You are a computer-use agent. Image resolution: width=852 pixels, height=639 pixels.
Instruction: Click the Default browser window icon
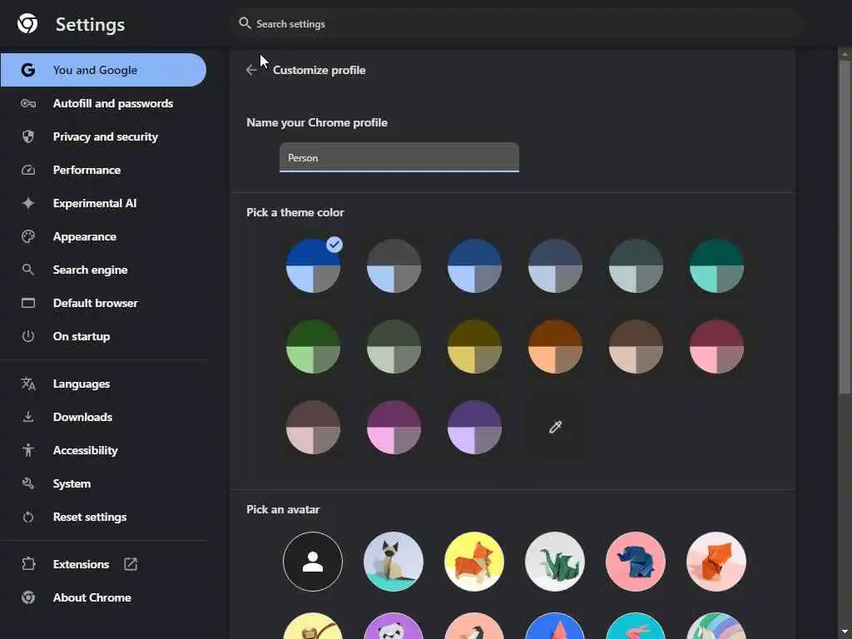click(28, 303)
